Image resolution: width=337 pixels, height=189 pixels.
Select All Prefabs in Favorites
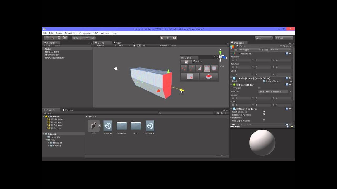[56, 125]
